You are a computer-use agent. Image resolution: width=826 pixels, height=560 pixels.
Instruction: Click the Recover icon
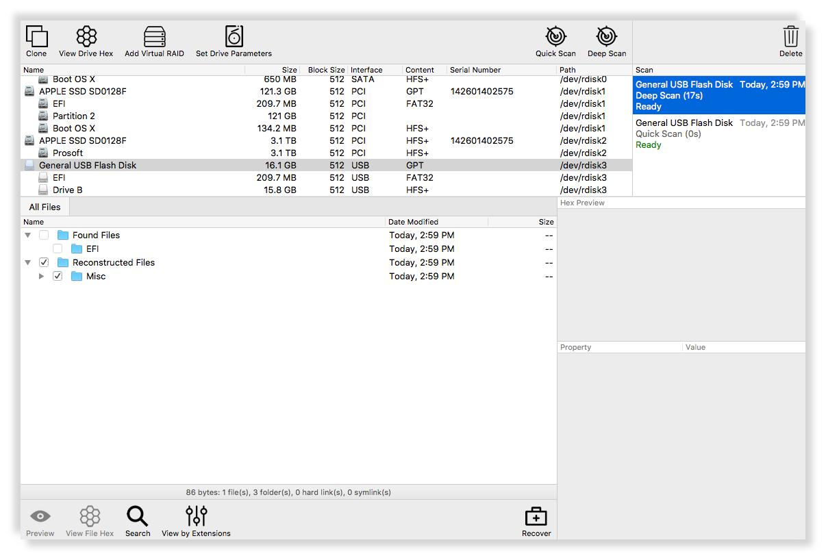point(536,518)
